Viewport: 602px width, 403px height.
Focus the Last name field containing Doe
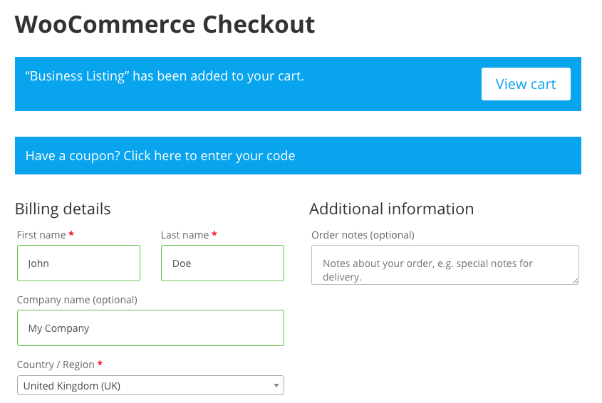(223, 263)
